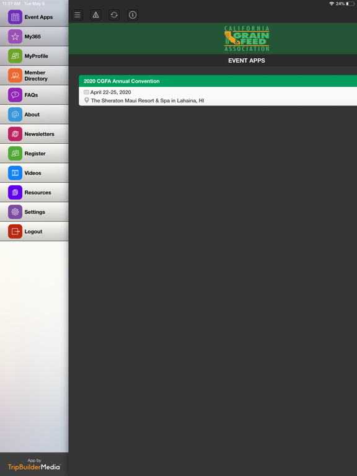Tap the Logout exit icon
Viewport: 357px width, 476px height.
coord(15,231)
